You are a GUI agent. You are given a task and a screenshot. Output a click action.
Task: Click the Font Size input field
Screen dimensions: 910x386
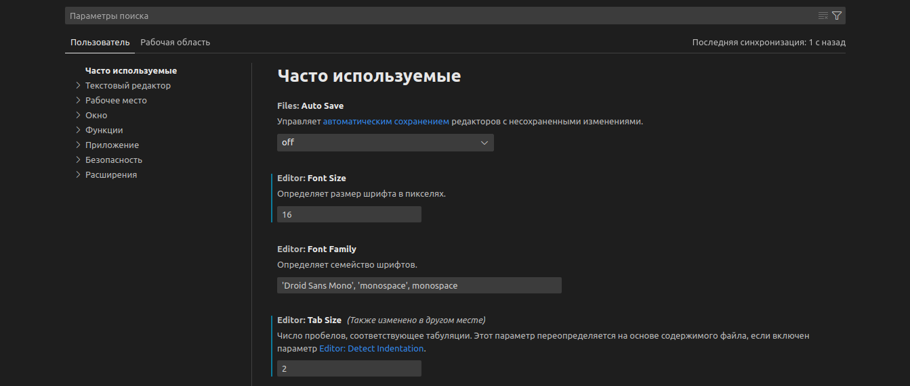point(349,214)
